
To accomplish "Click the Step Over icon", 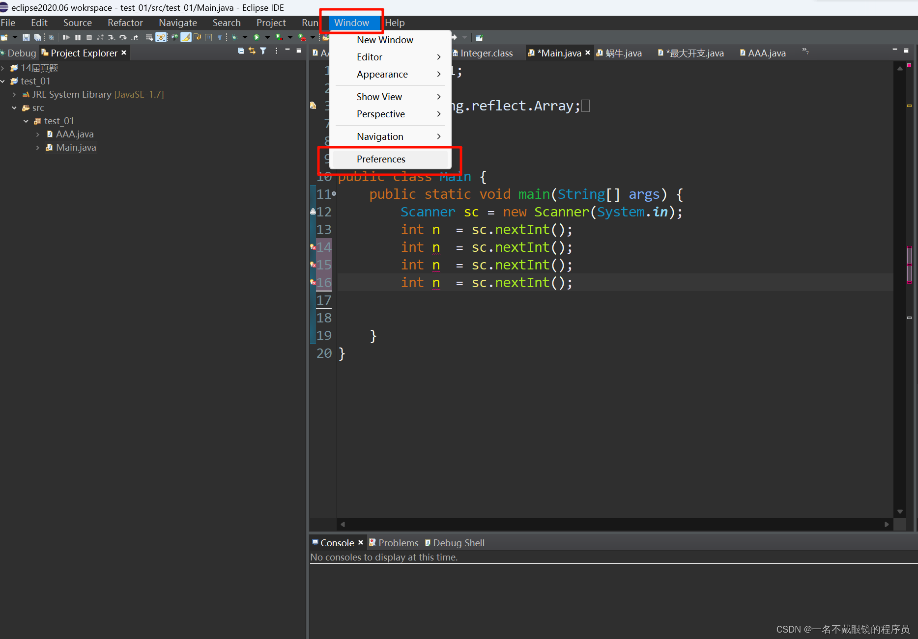I will (x=123, y=37).
